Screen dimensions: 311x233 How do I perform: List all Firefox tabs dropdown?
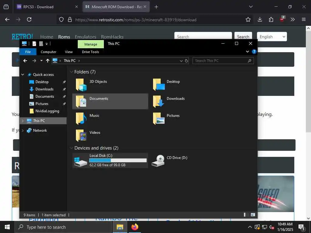pyautogui.click(x=251, y=7)
